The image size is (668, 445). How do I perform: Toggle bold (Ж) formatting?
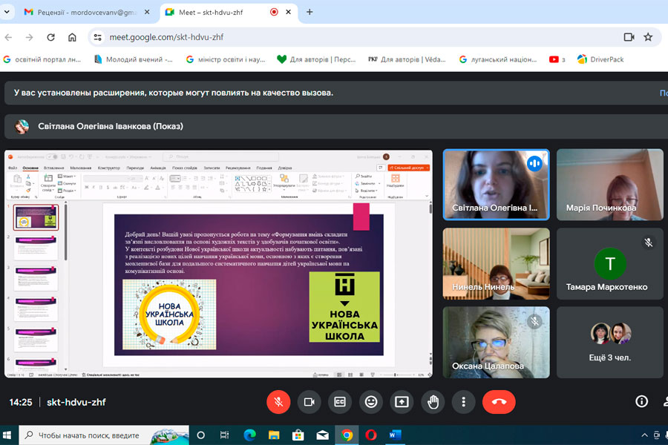(87, 188)
